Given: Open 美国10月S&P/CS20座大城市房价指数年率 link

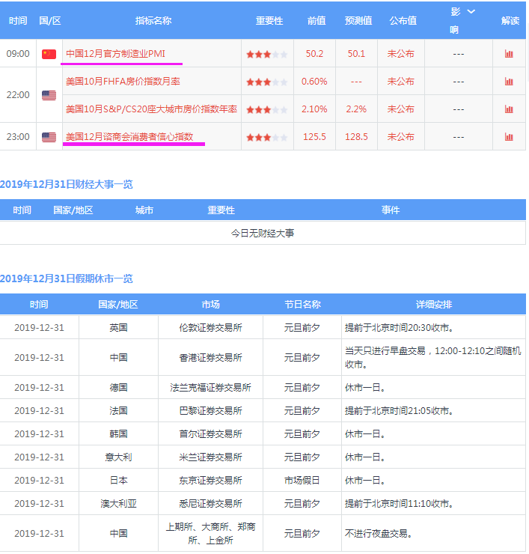Looking at the screenshot, I should [x=151, y=109].
